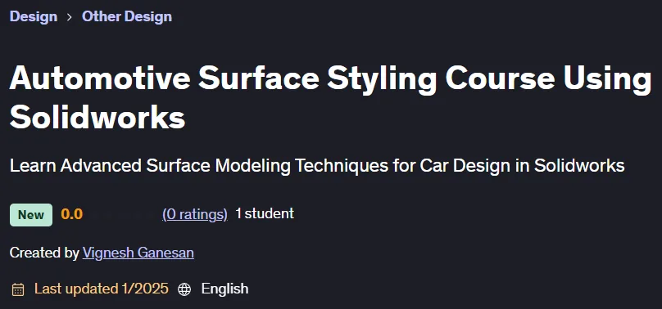This screenshot has height=309, width=662.
Task: Click Car Design in the subtitle
Action: click(465, 165)
